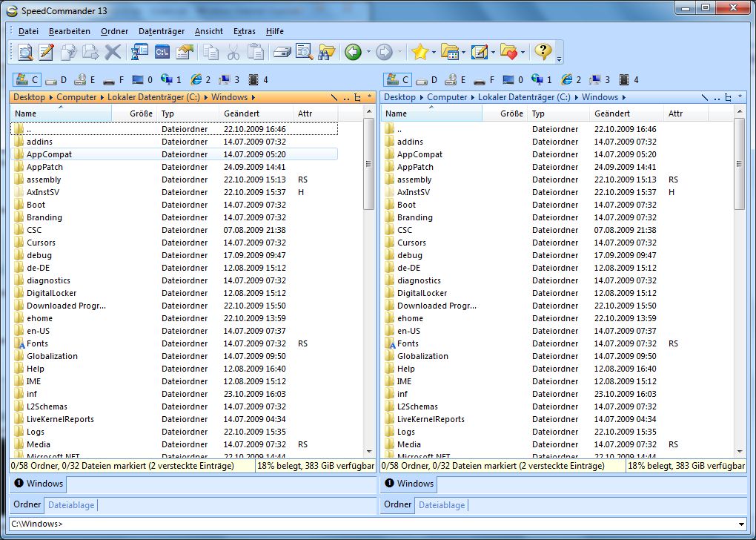The height and width of the screenshot is (540, 756).
Task: Toggle the folder tree icon in left path bar
Action: [x=357, y=97]
